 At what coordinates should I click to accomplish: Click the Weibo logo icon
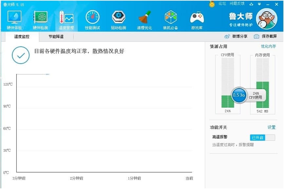pos(227,36)
